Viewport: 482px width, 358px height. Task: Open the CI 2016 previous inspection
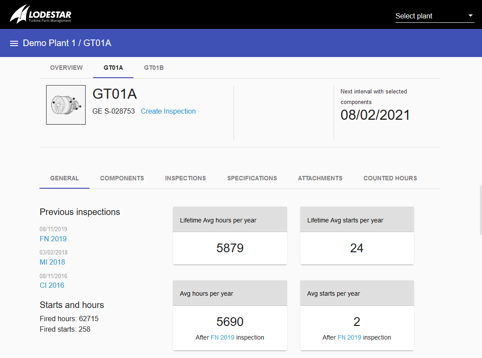pyautogui.click(x=52, y=286)
